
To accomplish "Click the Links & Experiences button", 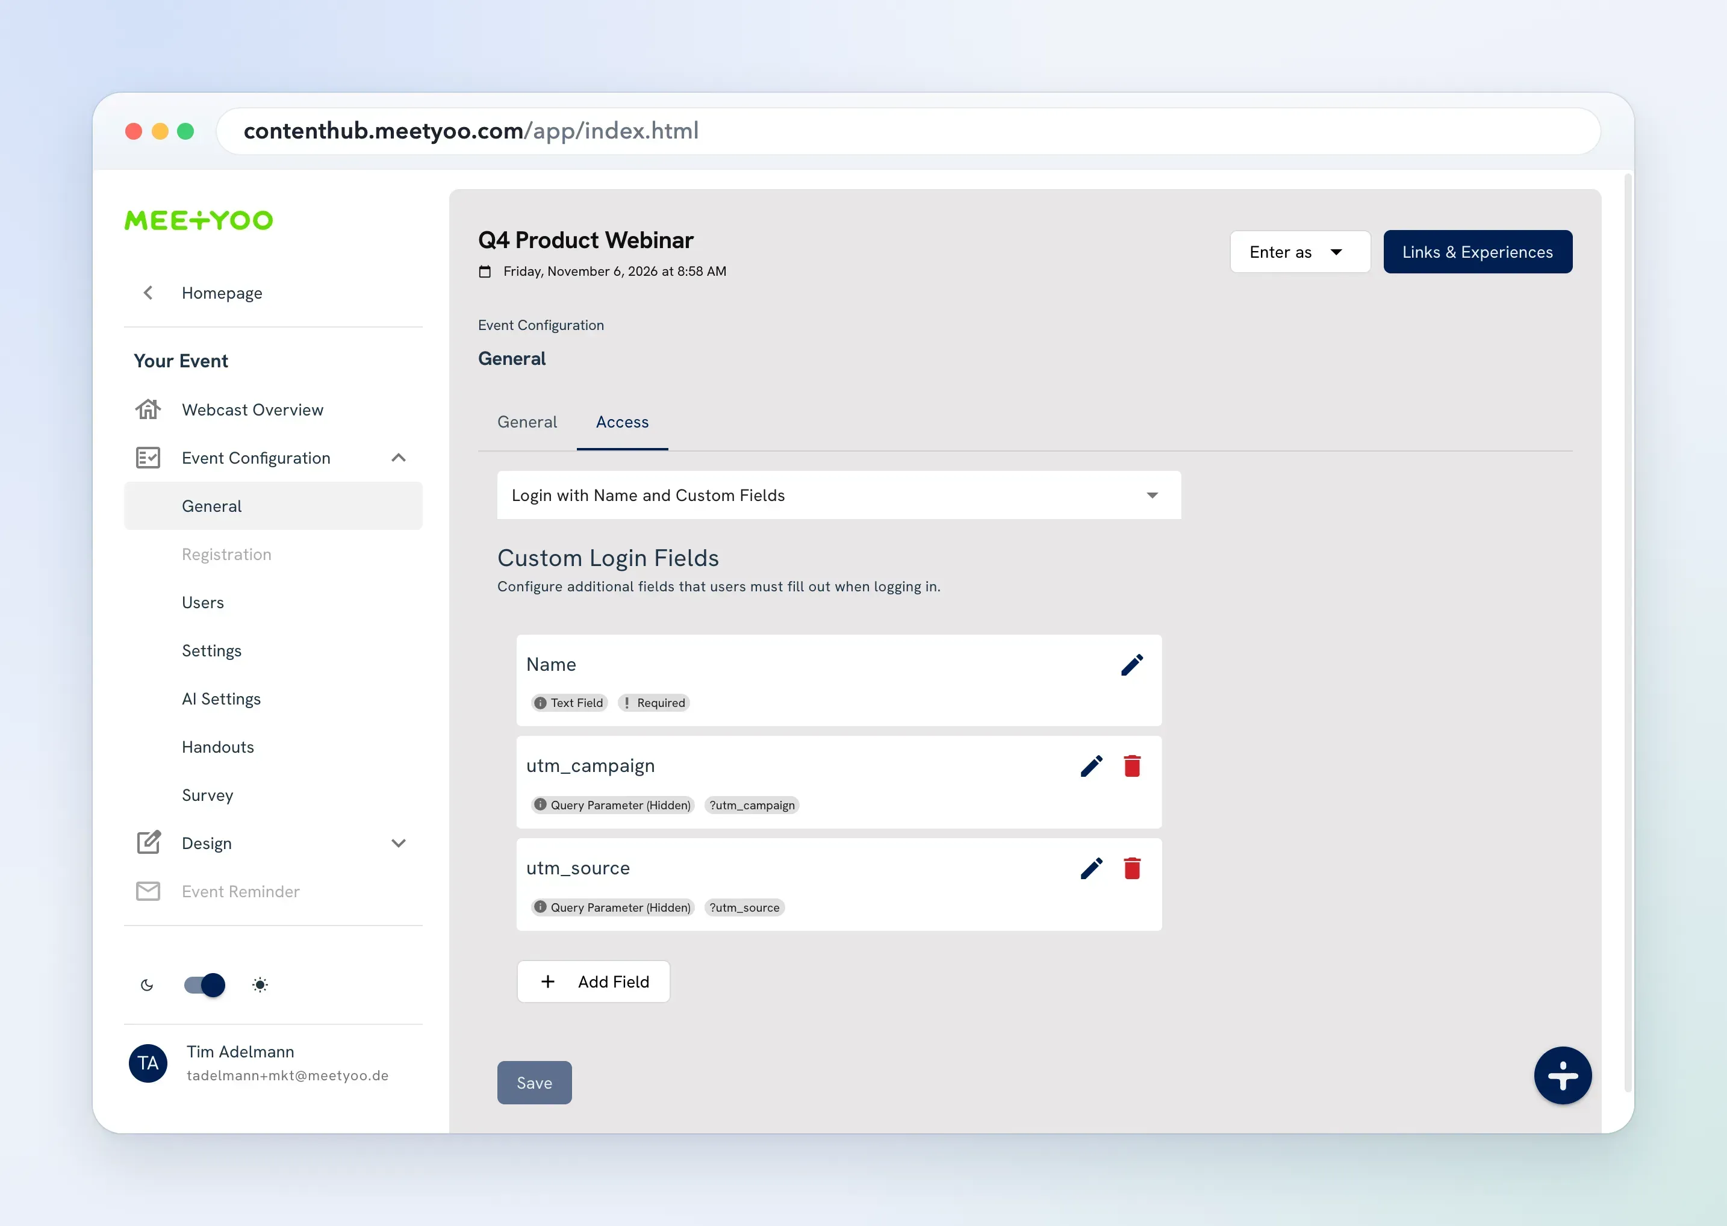I will coord(1478,251).
